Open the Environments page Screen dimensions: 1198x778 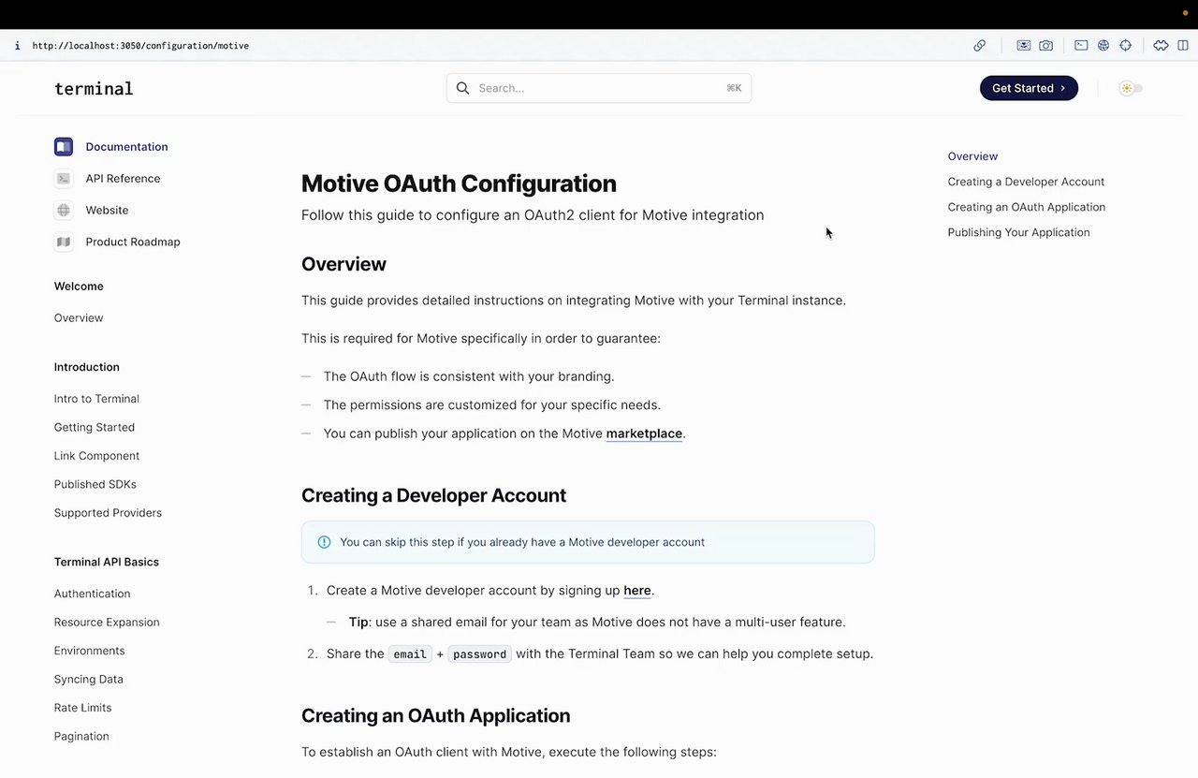point(89,651)
